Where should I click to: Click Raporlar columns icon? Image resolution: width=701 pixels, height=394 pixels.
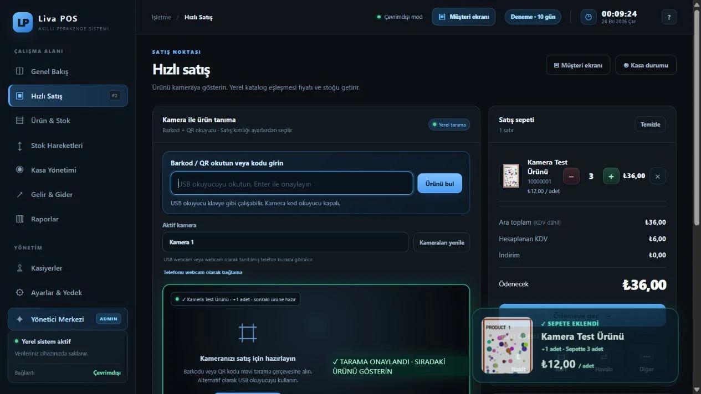point(20,219)
